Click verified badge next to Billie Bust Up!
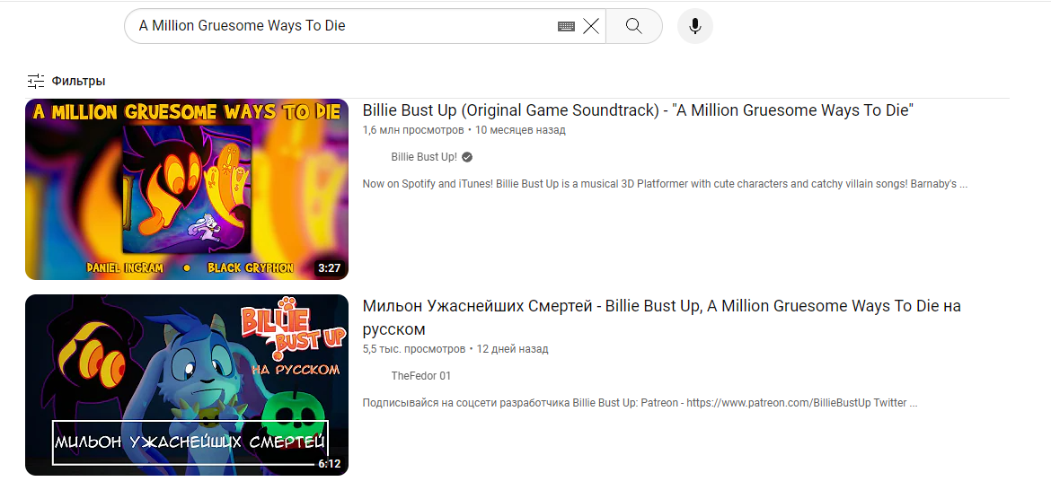The image size is (1051, 490). (467, 157)
